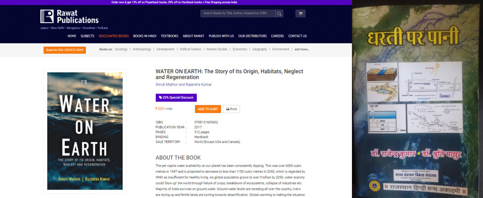Viewport: 483px width, 198px height.
Task: Open the HOME menu item
Action: [72, 36]
